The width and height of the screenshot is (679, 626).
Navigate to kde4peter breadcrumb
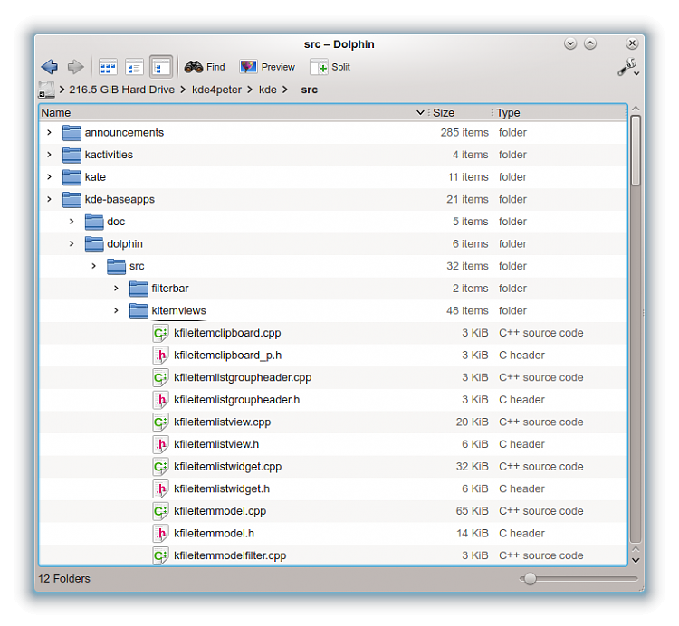(216, 90)
